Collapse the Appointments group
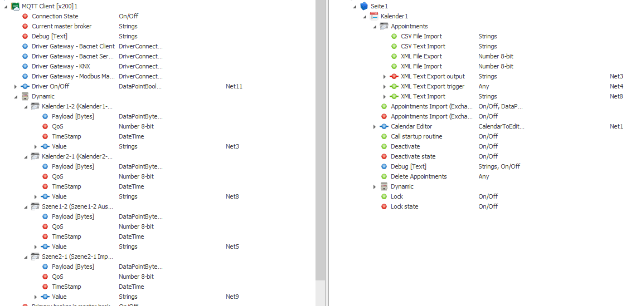This screenshot has width=631, height=306. 375,27
